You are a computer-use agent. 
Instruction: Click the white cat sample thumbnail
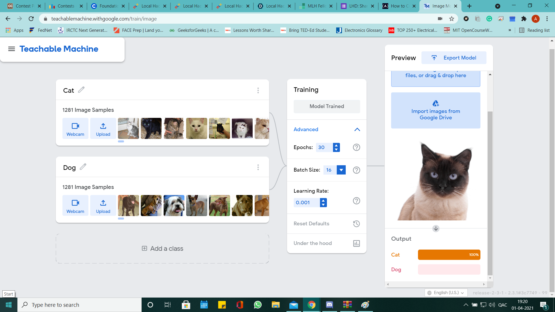[197, 129]
